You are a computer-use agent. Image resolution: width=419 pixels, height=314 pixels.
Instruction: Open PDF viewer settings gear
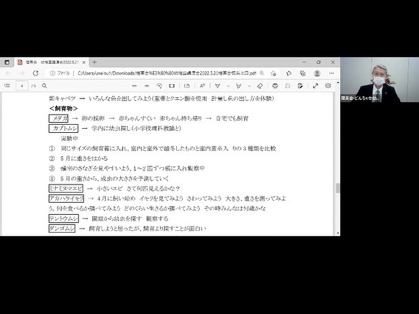pyautogui.click(x=328, y=86)
